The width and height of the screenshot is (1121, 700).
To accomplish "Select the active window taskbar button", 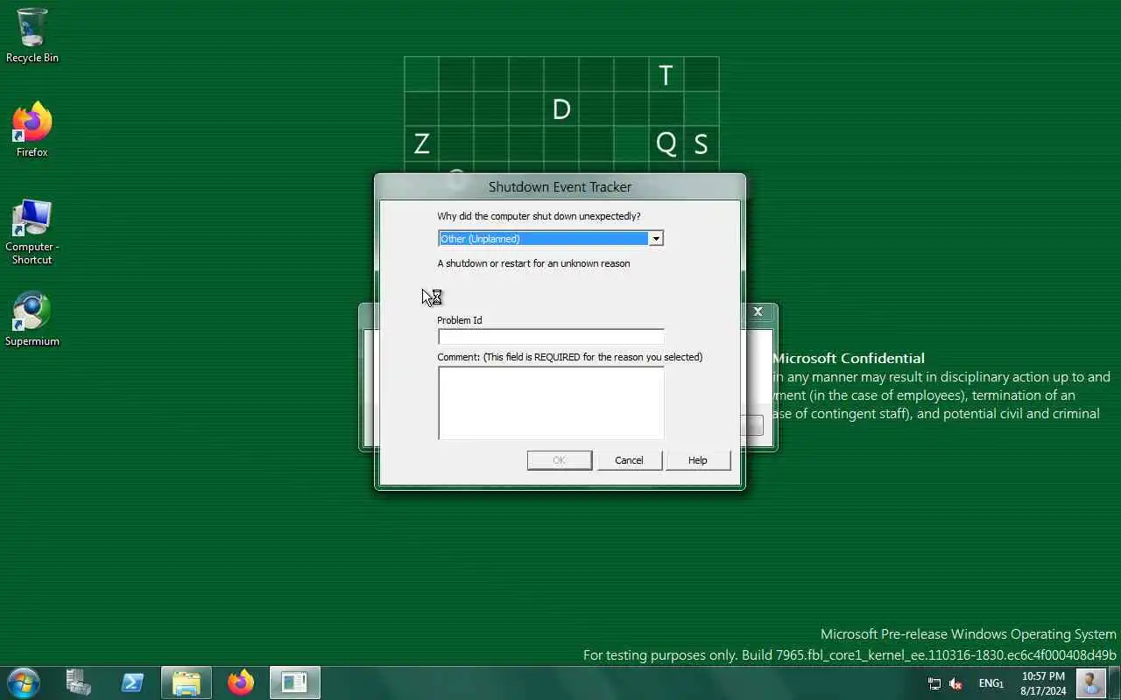I will tap(295, 682).
